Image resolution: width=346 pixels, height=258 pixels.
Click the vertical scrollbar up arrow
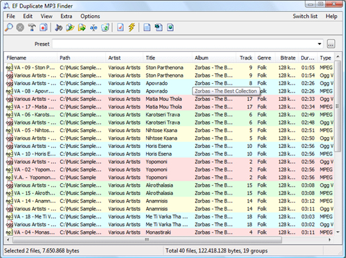coord(338,57)
